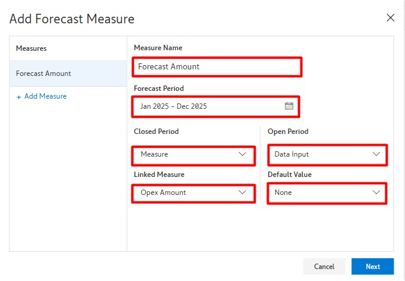Click the Forecast Period field label
The width and height of the screenshot is (405, 281).
(159, 88)
